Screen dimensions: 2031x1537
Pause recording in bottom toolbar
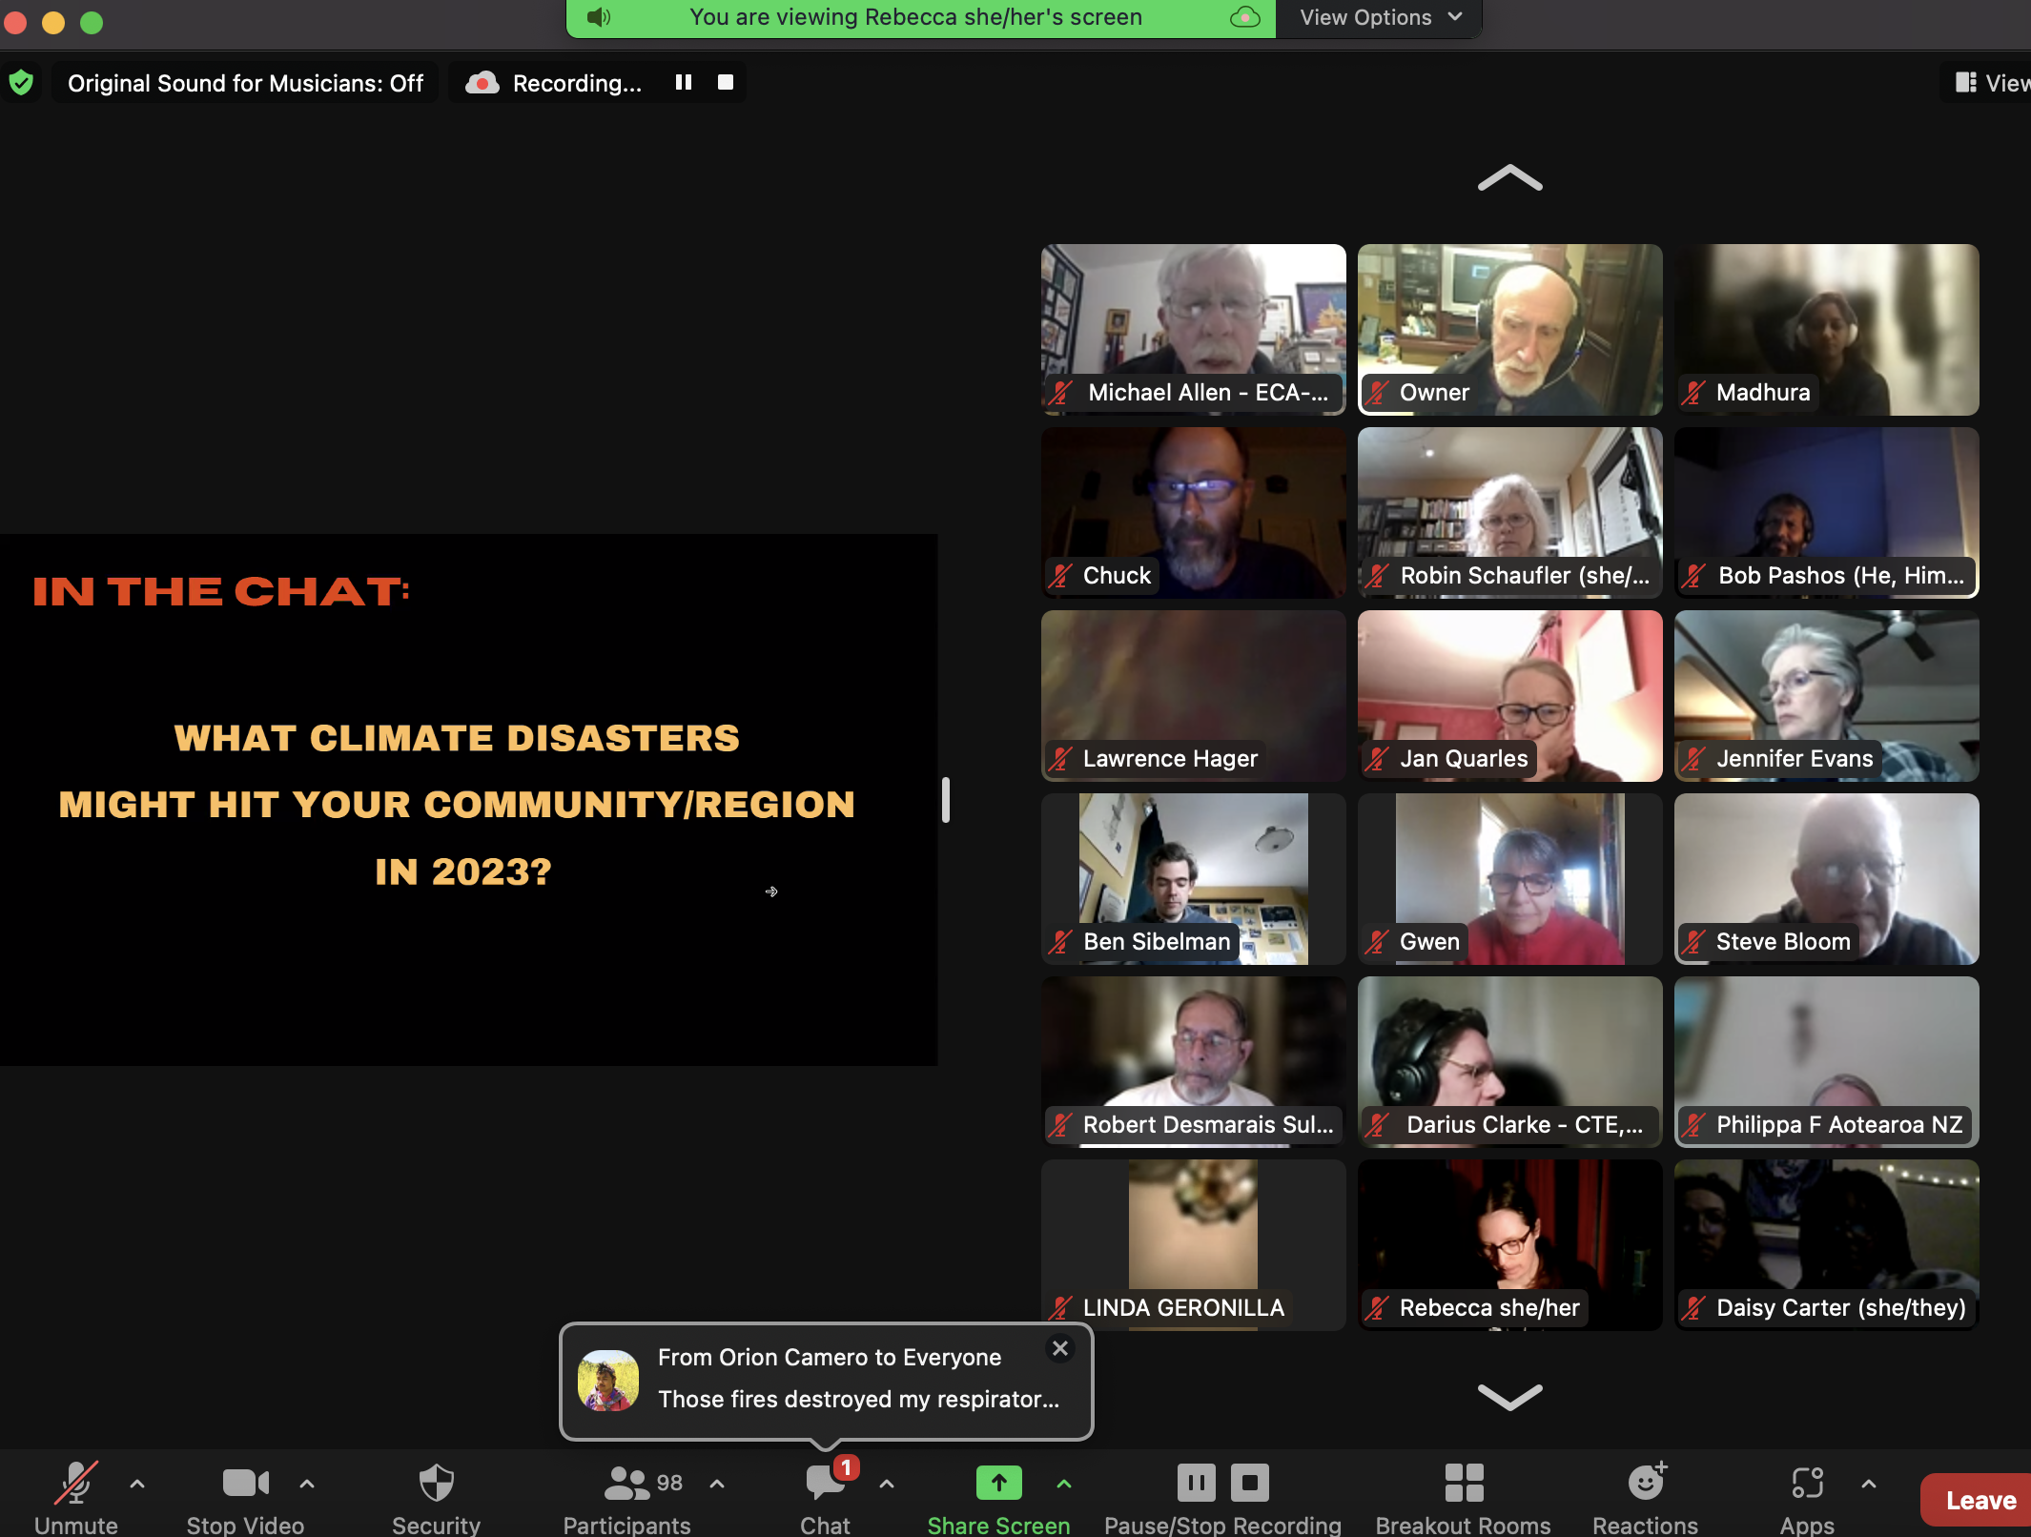[x=1196, y=1483]
